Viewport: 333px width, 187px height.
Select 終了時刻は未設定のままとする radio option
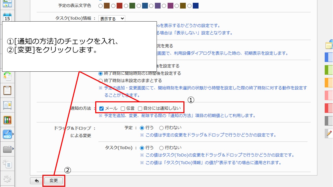[101, 81]
